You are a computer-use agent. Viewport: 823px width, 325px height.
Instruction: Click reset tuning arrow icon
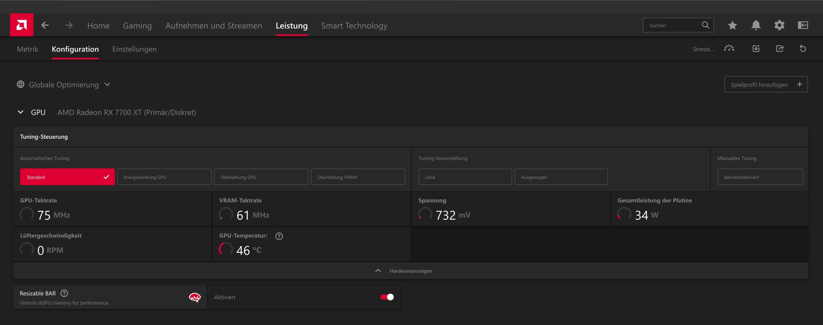click(803, 49)
